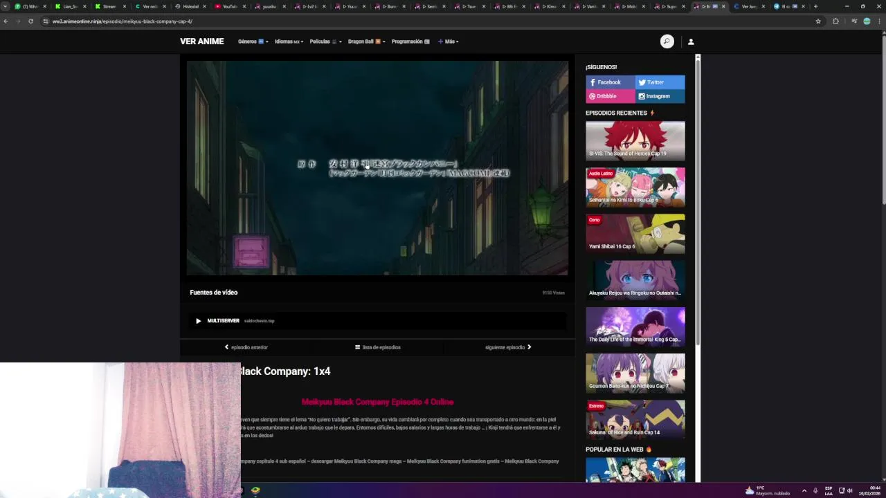Bookmark this page with star icon
Viewport: 886px width, 498px height.
pyautogui.click(x=818, y=21)
